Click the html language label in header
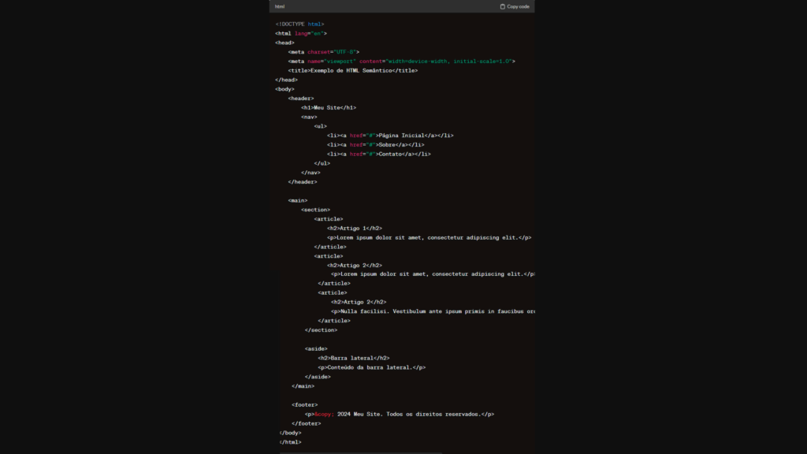 coord(280,6)
